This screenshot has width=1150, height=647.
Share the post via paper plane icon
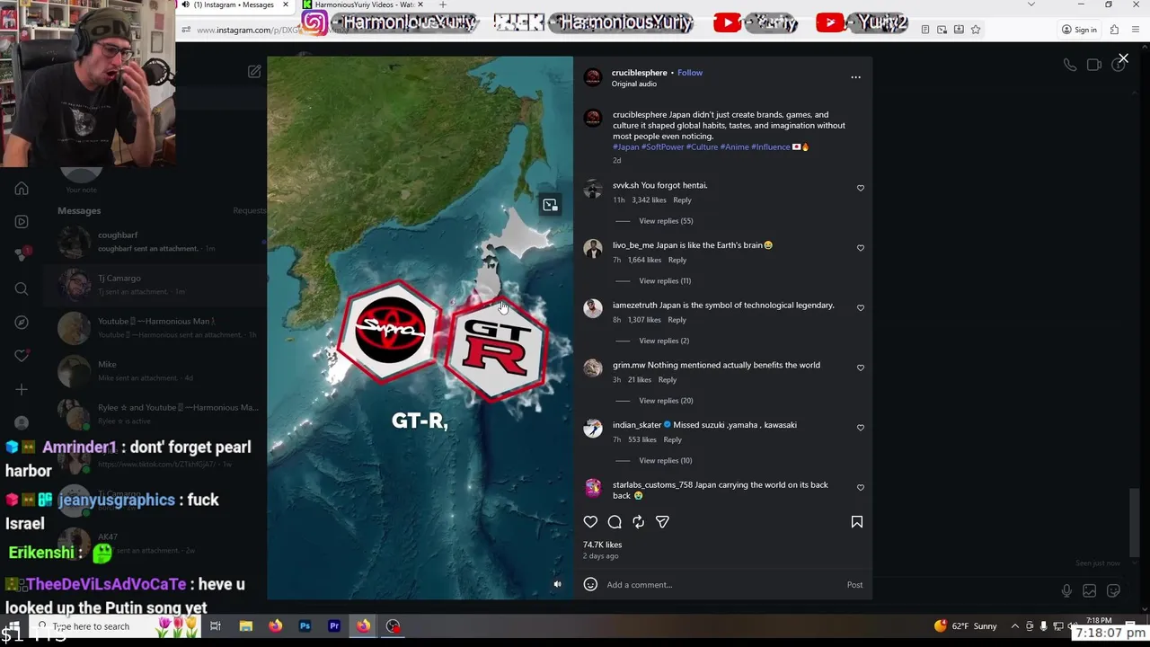pos(662,522)
